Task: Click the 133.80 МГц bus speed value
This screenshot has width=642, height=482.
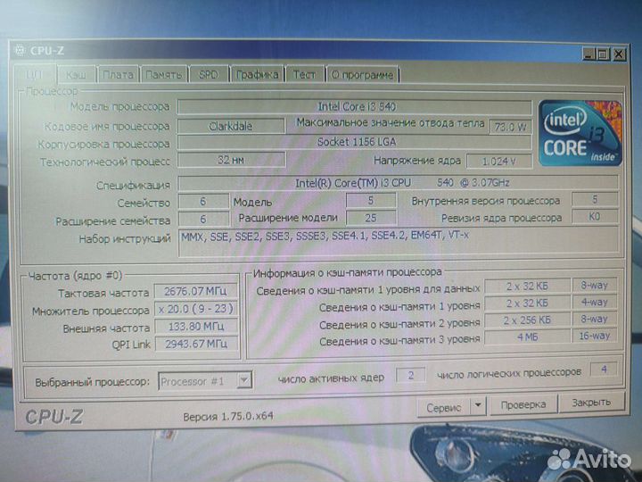Action: click(x=196, y=327)
